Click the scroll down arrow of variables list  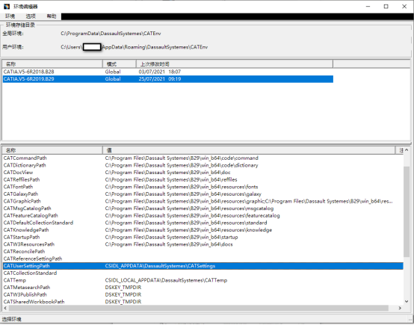(407, 302)
